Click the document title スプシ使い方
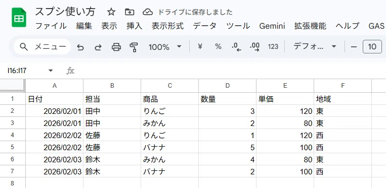The height and width of the screenshot is (188, 386). (65, 12)
